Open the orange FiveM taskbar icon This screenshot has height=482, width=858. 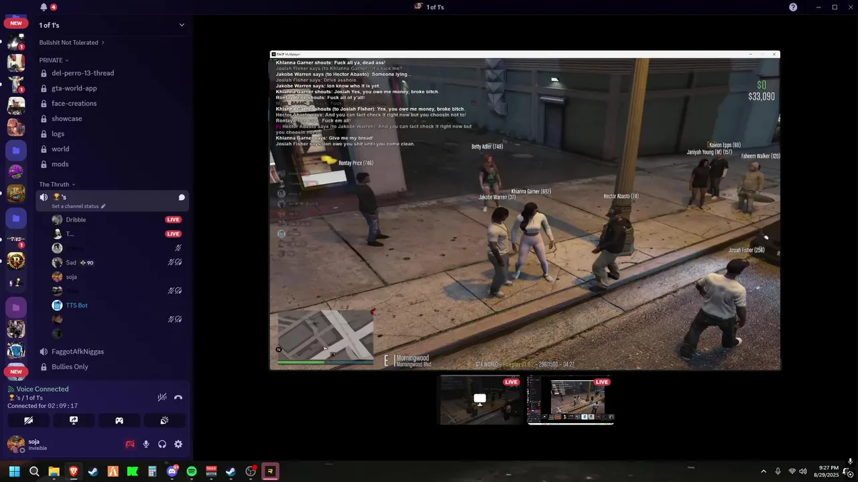113,471
